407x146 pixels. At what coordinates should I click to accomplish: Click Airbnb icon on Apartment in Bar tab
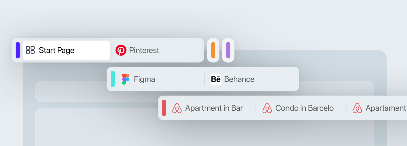[177, 108]
